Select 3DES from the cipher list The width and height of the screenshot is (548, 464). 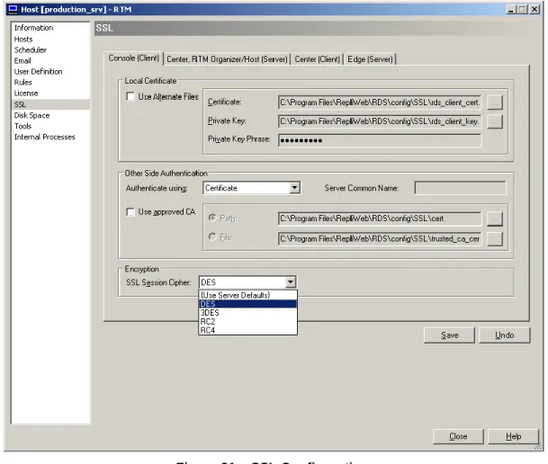247,312
